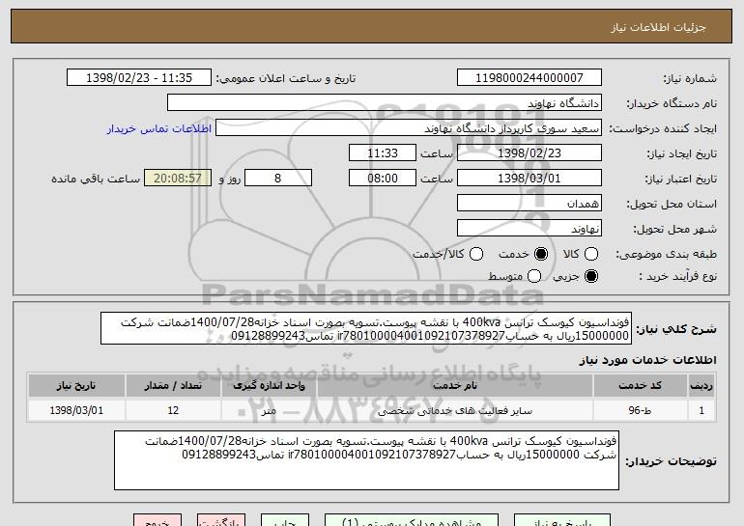The height and width of the screenshot is (526, 744).
Task: Click the province field همدان
Action: 529,204
